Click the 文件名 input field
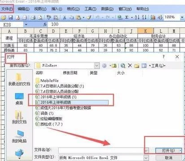The height and width of the screenshot is (161, 185). point(101,150)
